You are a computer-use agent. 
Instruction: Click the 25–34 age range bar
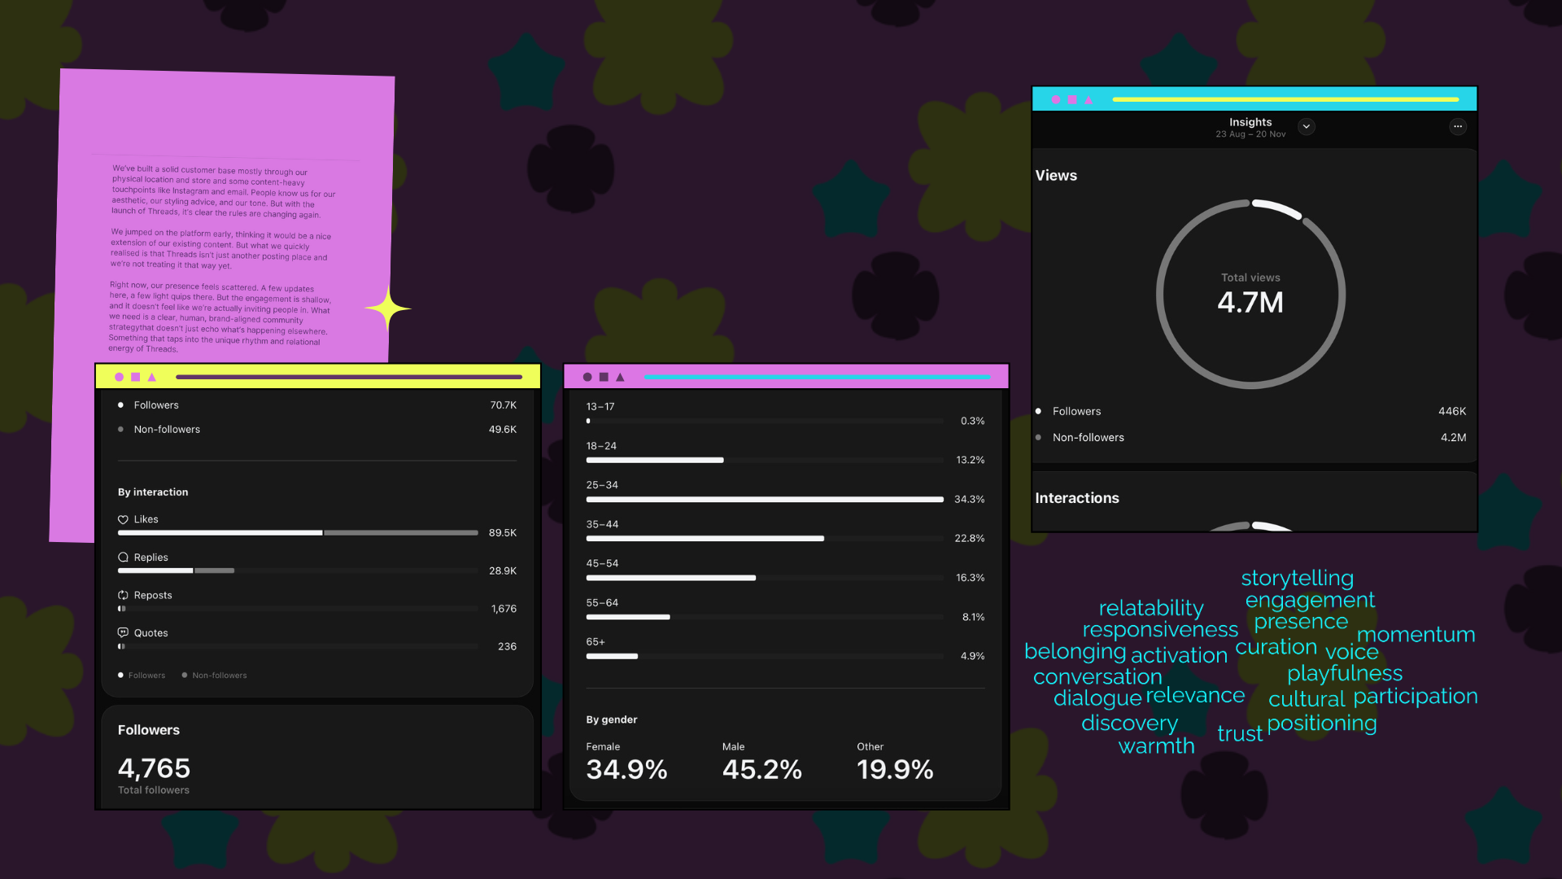[764, 499]
